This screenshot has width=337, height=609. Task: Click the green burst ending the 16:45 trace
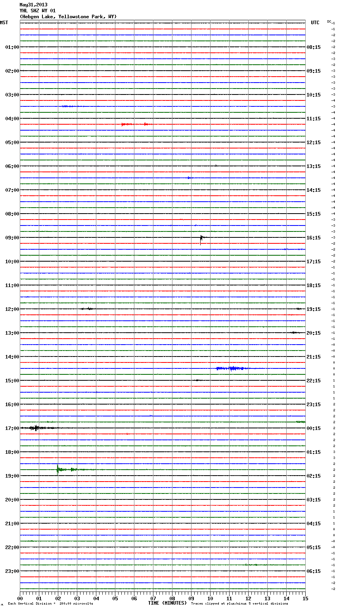301,422
